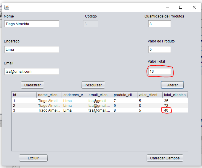Click the Nome label
The height and width of the screenshot is (168, 202).
click(9, 16)
